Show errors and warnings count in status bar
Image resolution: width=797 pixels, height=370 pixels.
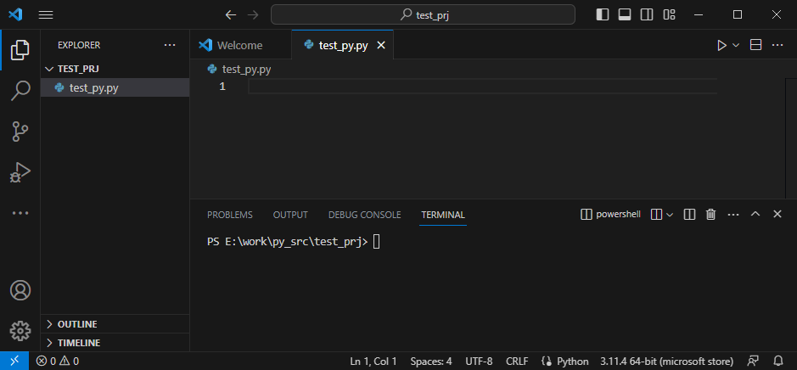58,362
